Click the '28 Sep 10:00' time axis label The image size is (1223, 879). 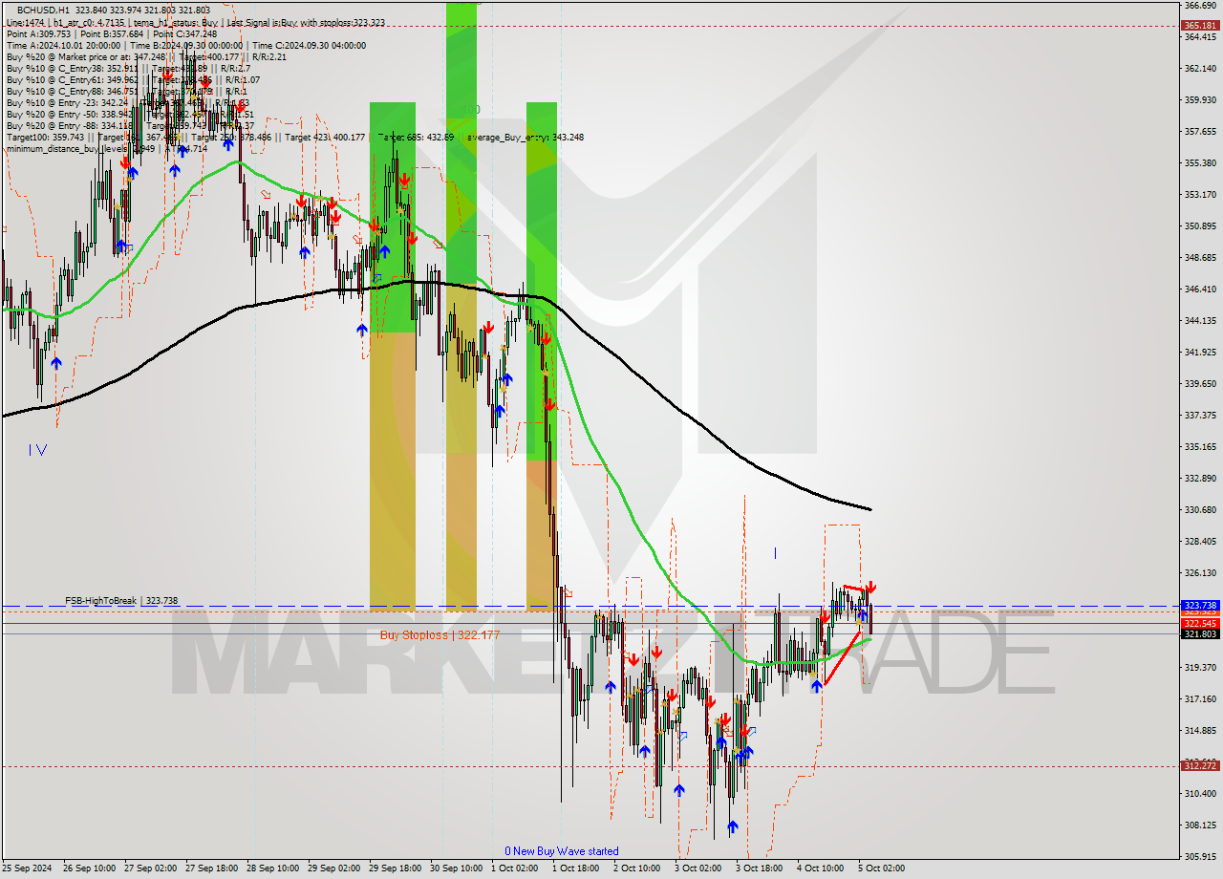(272, 868)
